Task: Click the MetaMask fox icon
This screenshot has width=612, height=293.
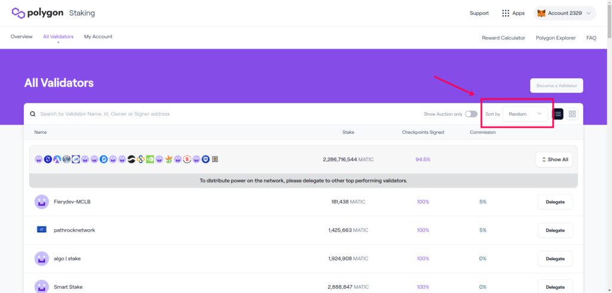Action: tap(541, 13)
